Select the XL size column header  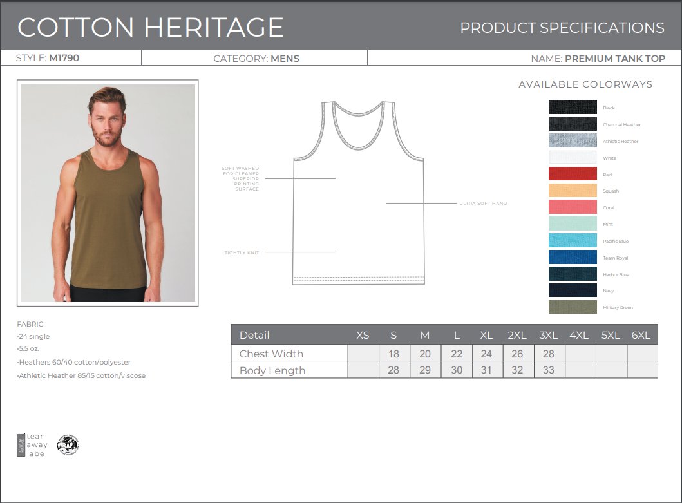(487, 335)
